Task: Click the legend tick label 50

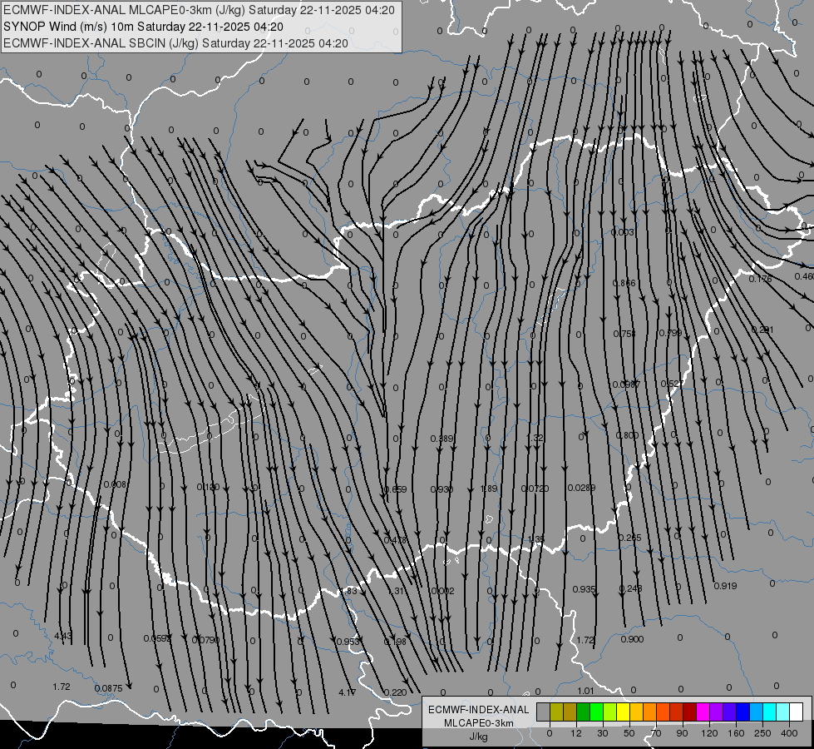Action: tap(629, 733)
